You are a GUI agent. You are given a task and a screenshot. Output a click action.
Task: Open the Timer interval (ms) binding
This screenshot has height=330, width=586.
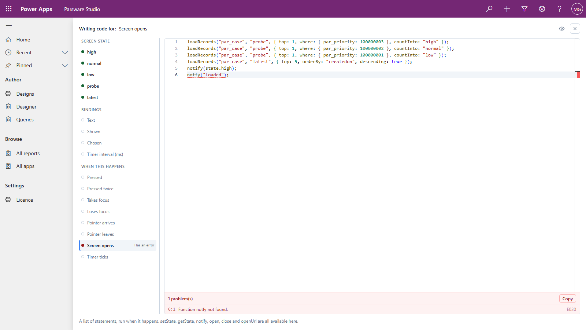(x=118, y=154)
